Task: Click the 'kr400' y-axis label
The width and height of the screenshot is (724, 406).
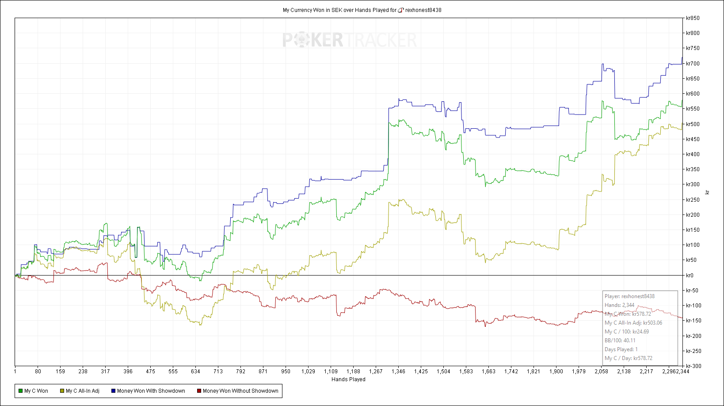Action: 693,154
